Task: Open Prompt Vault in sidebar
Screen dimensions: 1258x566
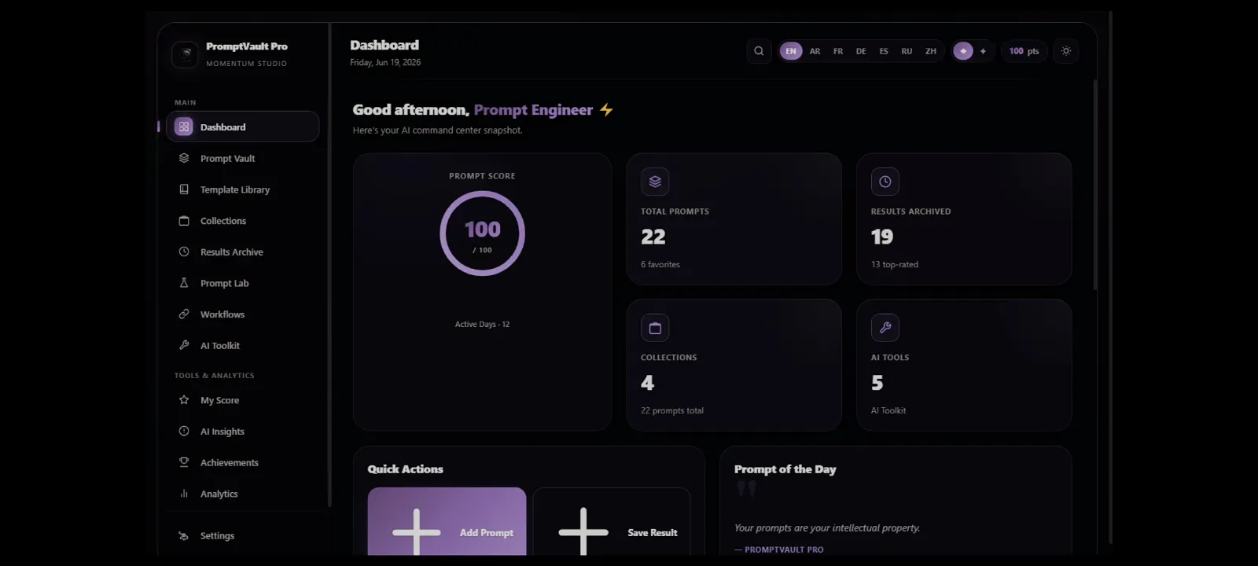Action: (x=242, y=158)
